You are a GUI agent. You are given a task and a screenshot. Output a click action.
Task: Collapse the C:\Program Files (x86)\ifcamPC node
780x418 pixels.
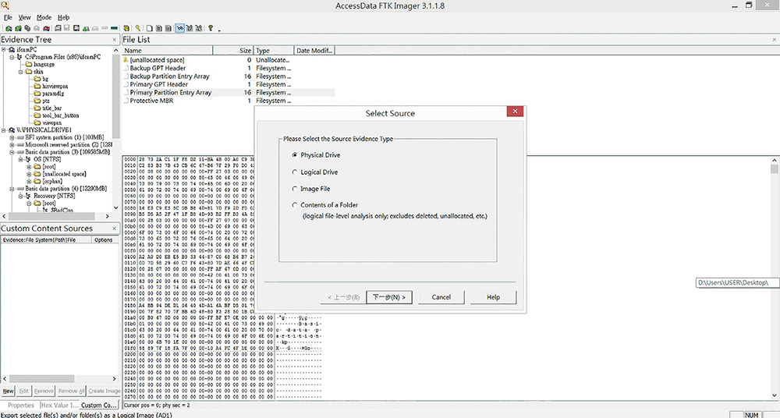[12, 57]
